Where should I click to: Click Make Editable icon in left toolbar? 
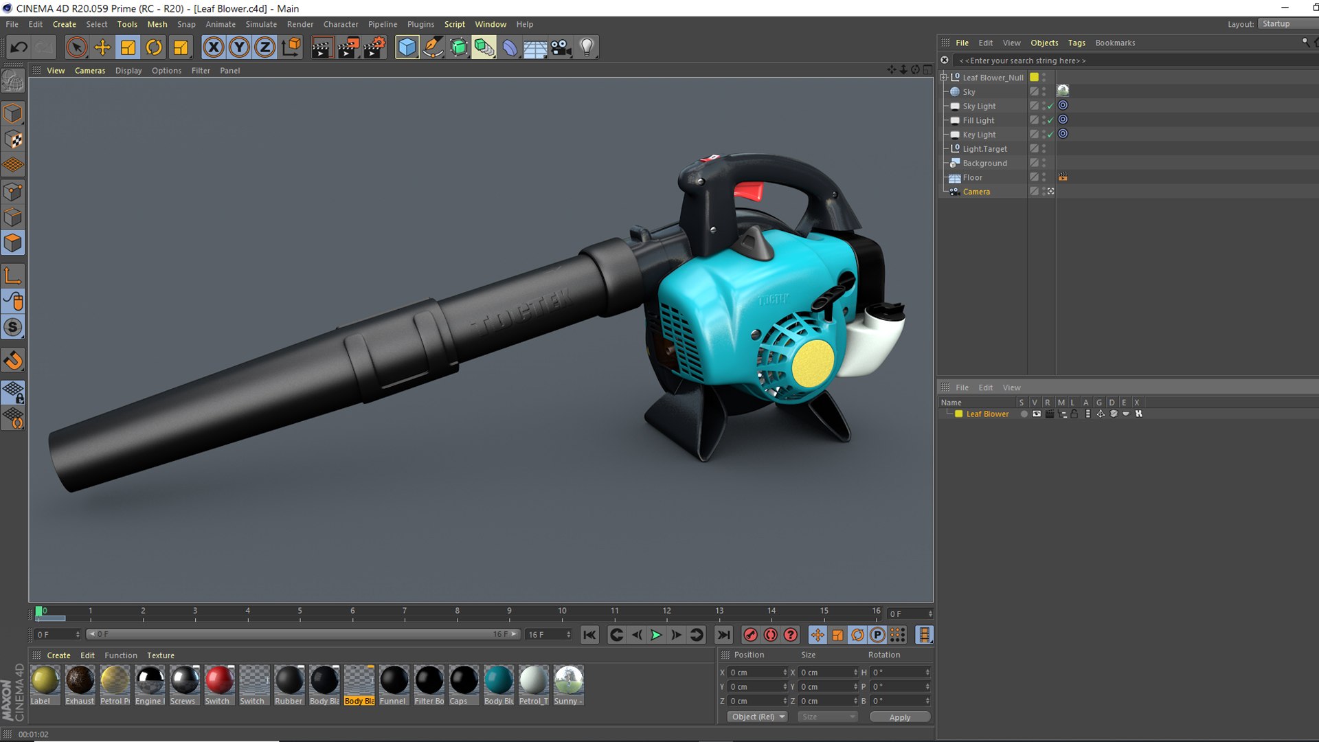coord(13,82)
